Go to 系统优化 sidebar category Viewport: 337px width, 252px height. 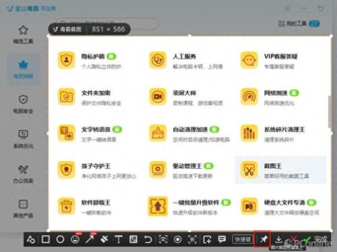(x=23, y=139)
